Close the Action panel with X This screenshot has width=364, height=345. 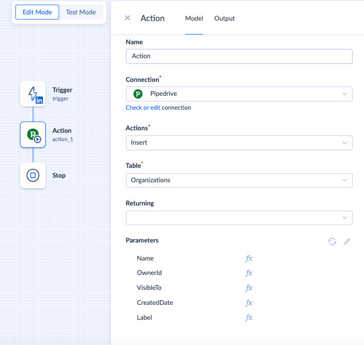[x=128, y=18]
